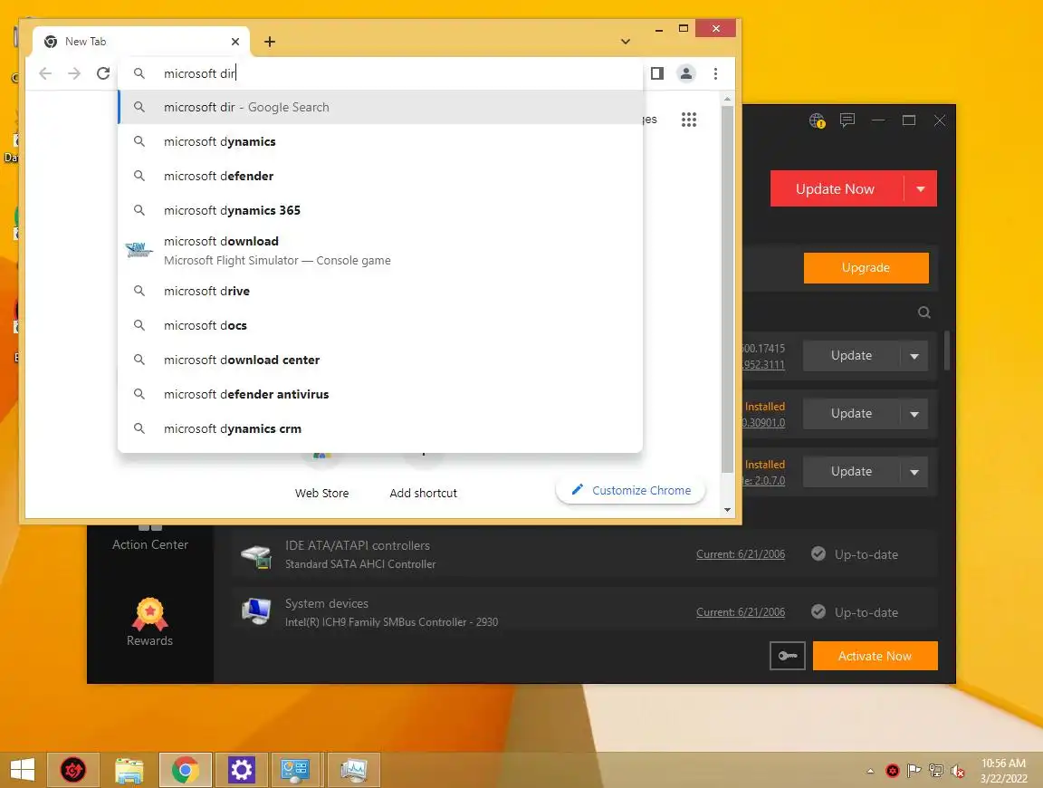This screenshot has height=788, width=1043.
Task: Click the Action Center flag tray icon
Action: 914,771
